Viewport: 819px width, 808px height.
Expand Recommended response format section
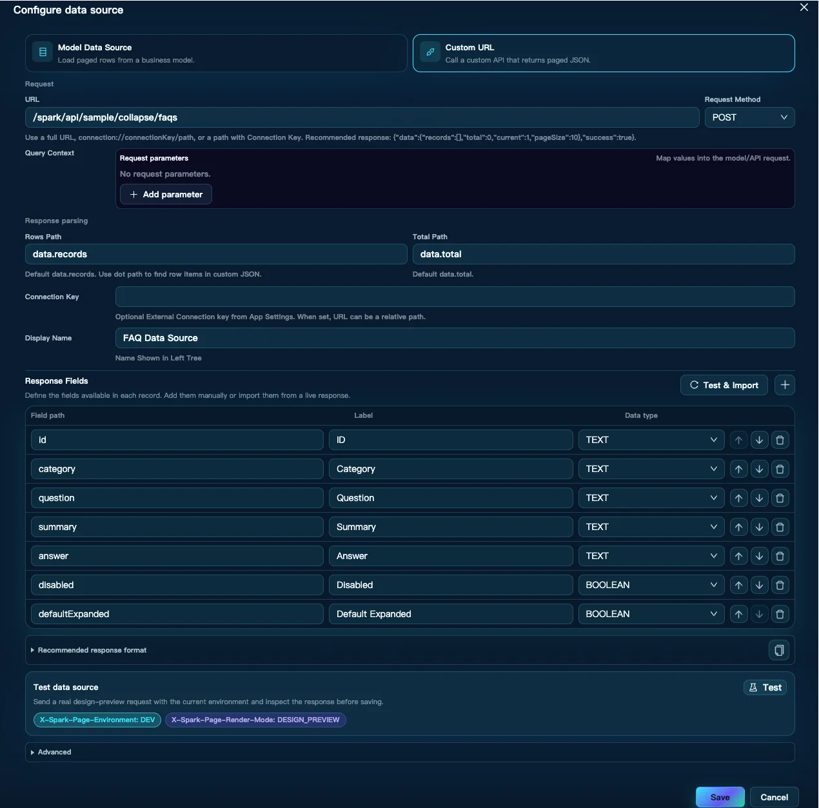pyautogui.click(x=89, y=650)
